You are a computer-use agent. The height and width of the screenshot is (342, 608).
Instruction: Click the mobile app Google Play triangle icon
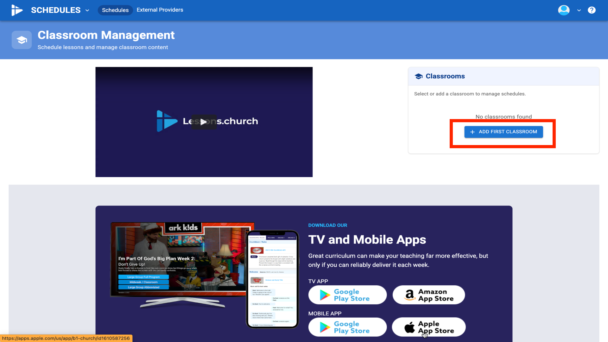click(x=325, y=327)
